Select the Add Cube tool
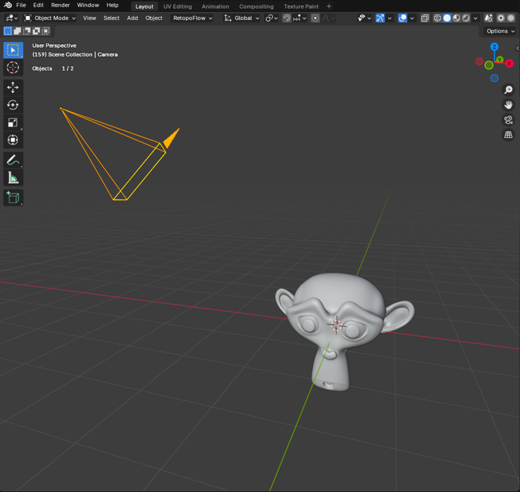 tap(13, 198)
